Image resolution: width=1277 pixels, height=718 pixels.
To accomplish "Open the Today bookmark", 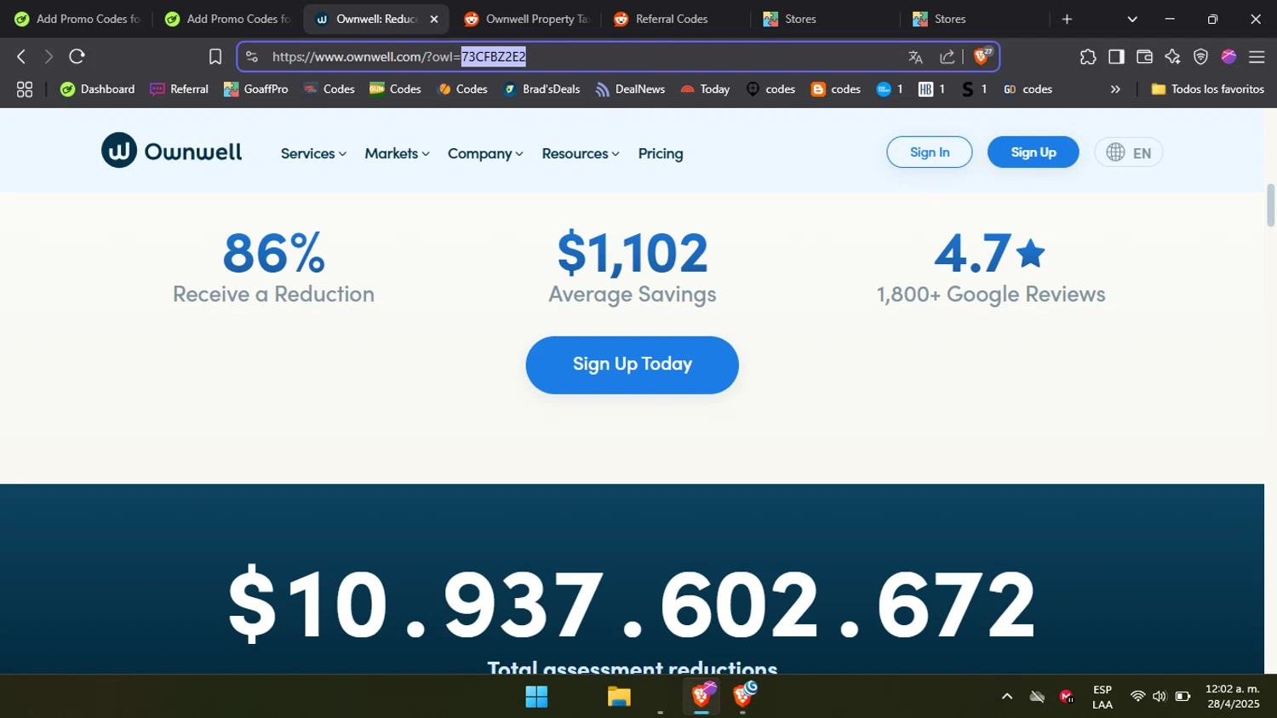I will [705, 89].
